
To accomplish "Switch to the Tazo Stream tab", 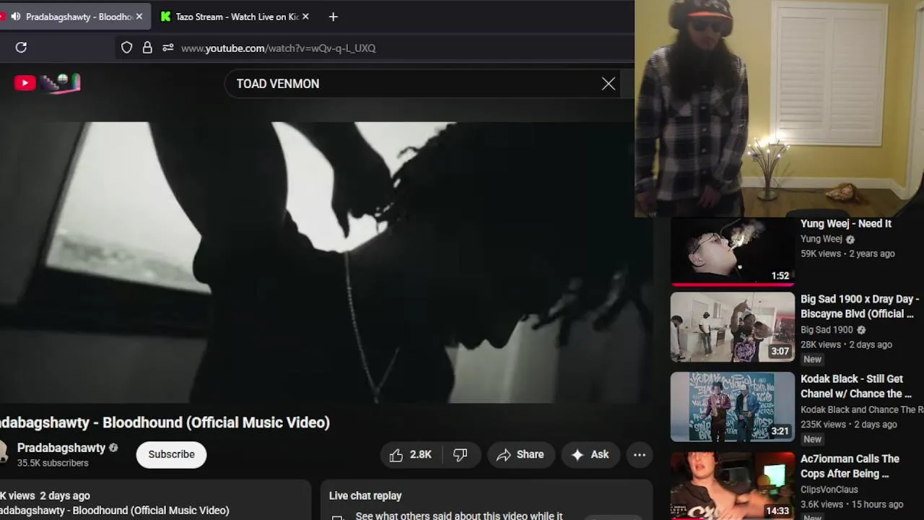I will (x=235, y=17).
